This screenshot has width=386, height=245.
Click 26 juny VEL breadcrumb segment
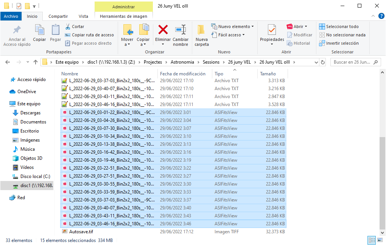coord(239,62)
